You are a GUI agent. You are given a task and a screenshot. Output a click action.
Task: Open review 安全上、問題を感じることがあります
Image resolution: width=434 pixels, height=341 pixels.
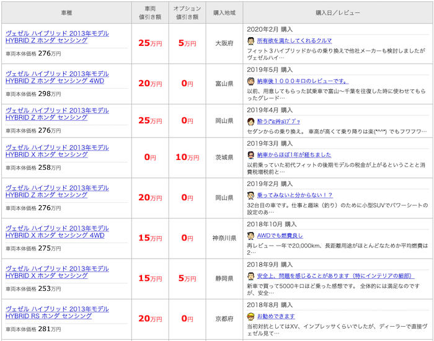pyautogui.click(x=335, y=276)
